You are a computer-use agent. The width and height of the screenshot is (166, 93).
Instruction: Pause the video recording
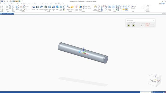(x=129, y=25)
